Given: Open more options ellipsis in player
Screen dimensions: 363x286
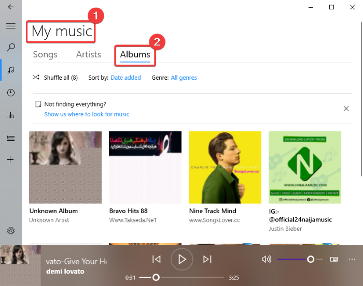Looking at the screenshot, I should [352, 259].
